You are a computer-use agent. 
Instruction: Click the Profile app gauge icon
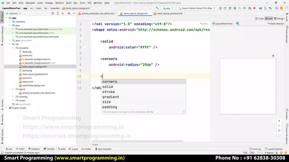click(x=245, y=8)
